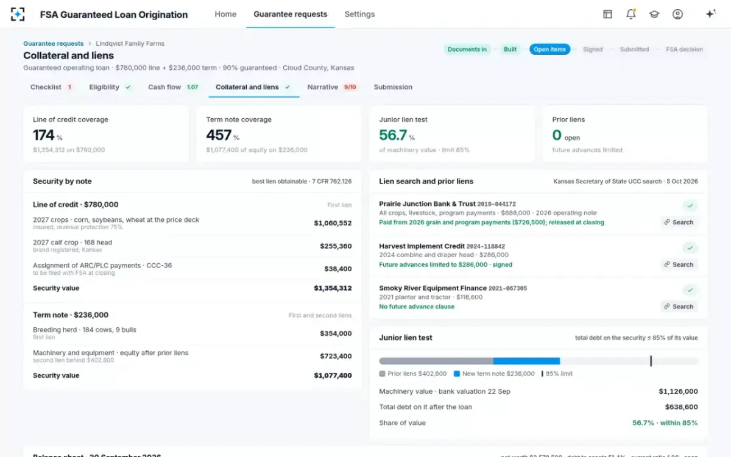Click the 2027 calf crop row text
This screenshot has height=457, width=731.
pyautogui.click(x=72, y=243)
